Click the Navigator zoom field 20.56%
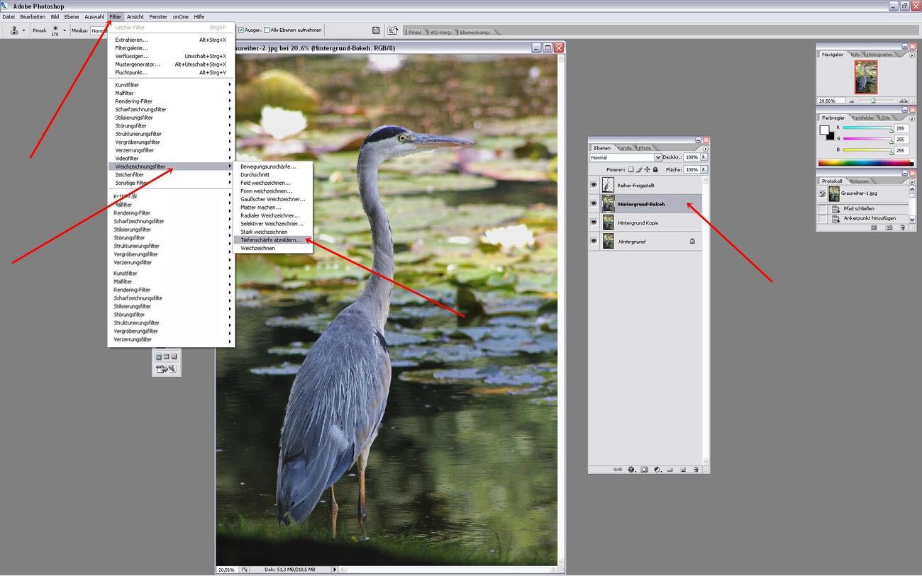922x576 pixels. click(831, 101)
